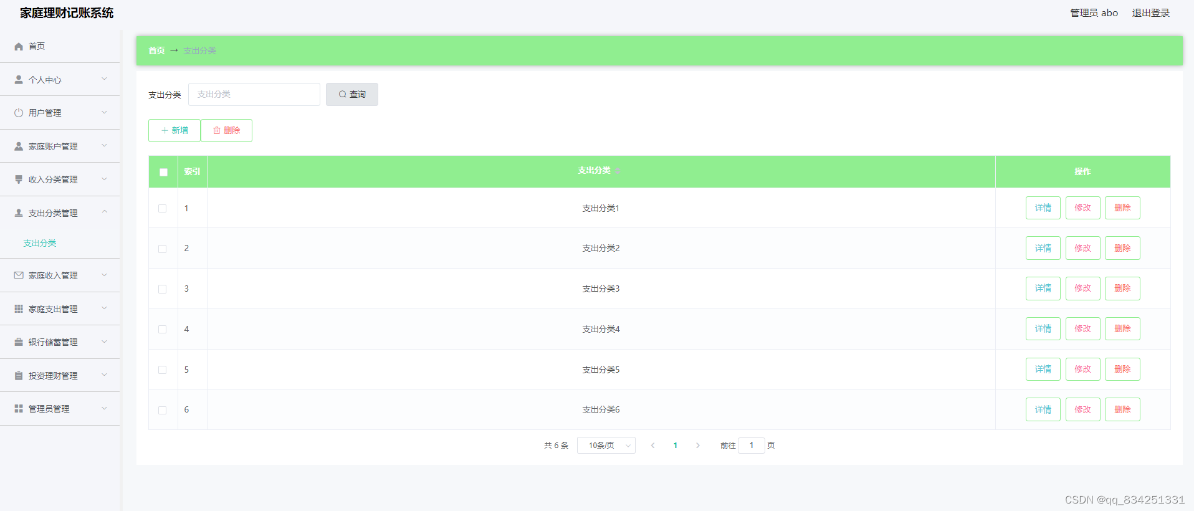Click the 退出登录 link
Screen dimensions: 1194x511
tap(1150, 13)
